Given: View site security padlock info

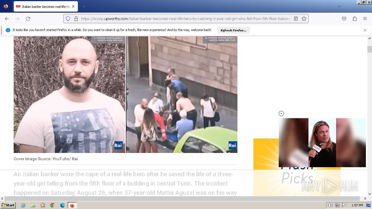Looking at the screenshot, I should click(76, 19).
